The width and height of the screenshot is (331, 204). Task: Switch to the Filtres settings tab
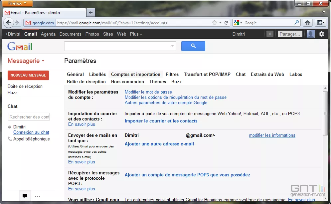pyautogui.click(x=172, y=74)
